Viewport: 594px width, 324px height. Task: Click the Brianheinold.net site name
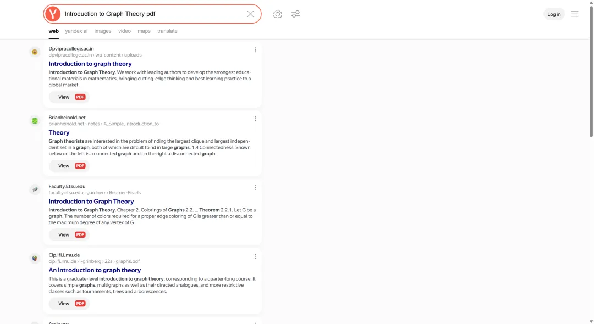[67, 118]
